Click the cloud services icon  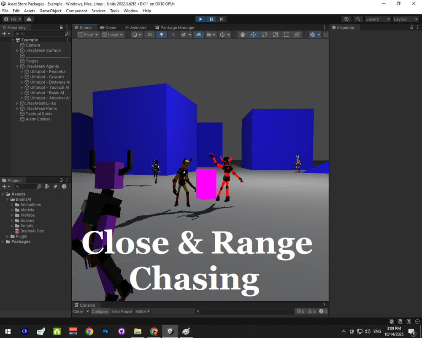(29, 19)
